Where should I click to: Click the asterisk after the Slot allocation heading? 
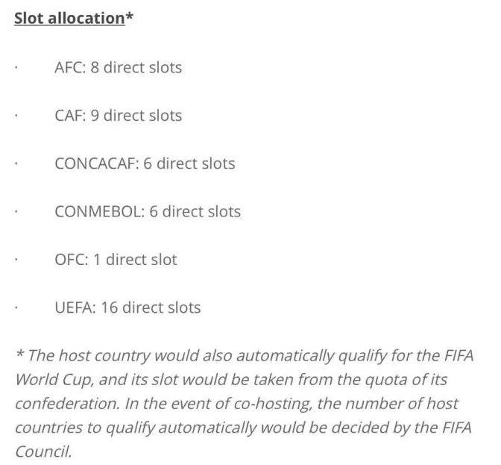129,16
